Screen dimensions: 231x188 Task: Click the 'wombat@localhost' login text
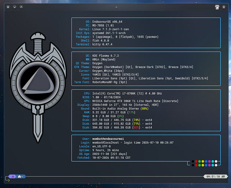coord(105,143)
